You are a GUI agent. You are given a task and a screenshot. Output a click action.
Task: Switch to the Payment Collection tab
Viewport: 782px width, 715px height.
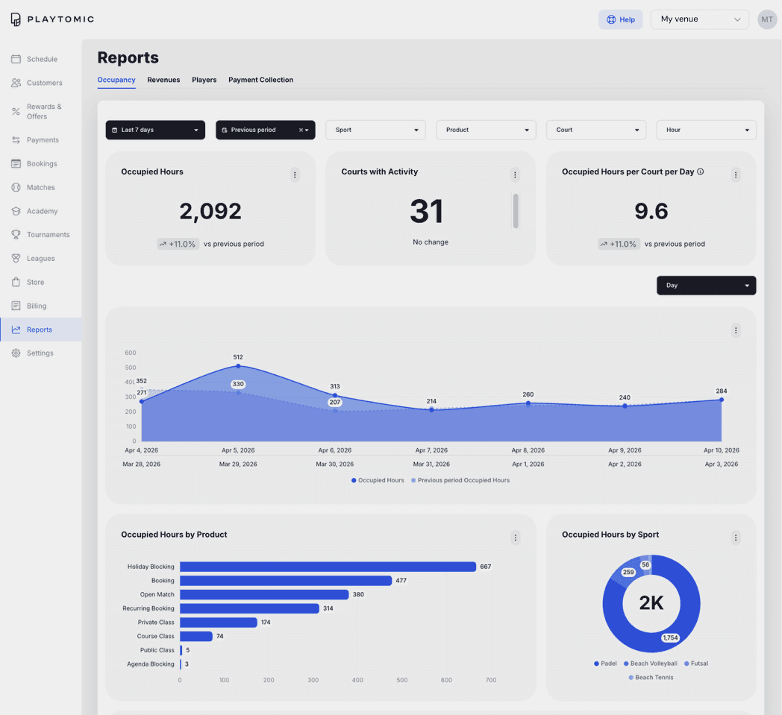[x=261, y=80]
